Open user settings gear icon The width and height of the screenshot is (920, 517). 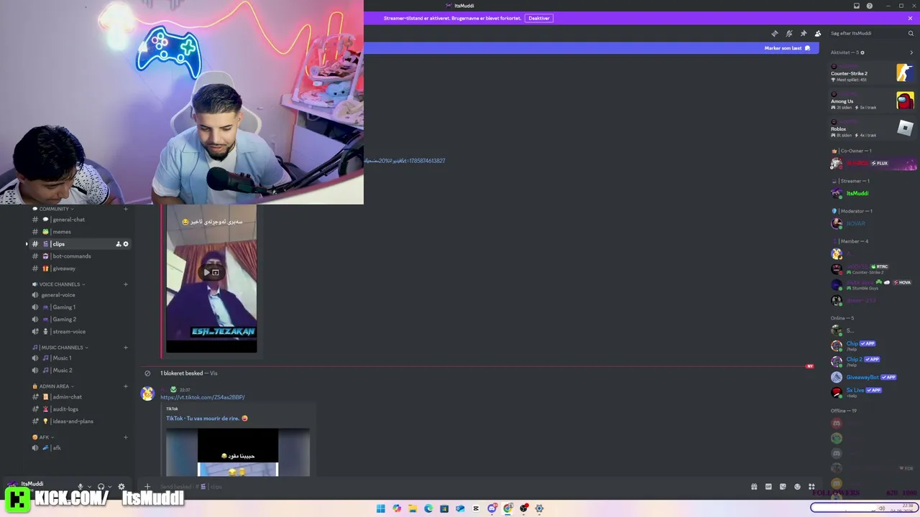click(x=121, y=487)
